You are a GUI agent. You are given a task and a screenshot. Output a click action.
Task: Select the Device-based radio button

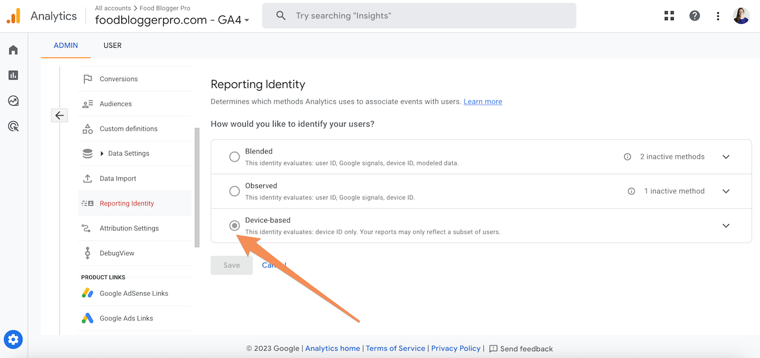(234, 226)
